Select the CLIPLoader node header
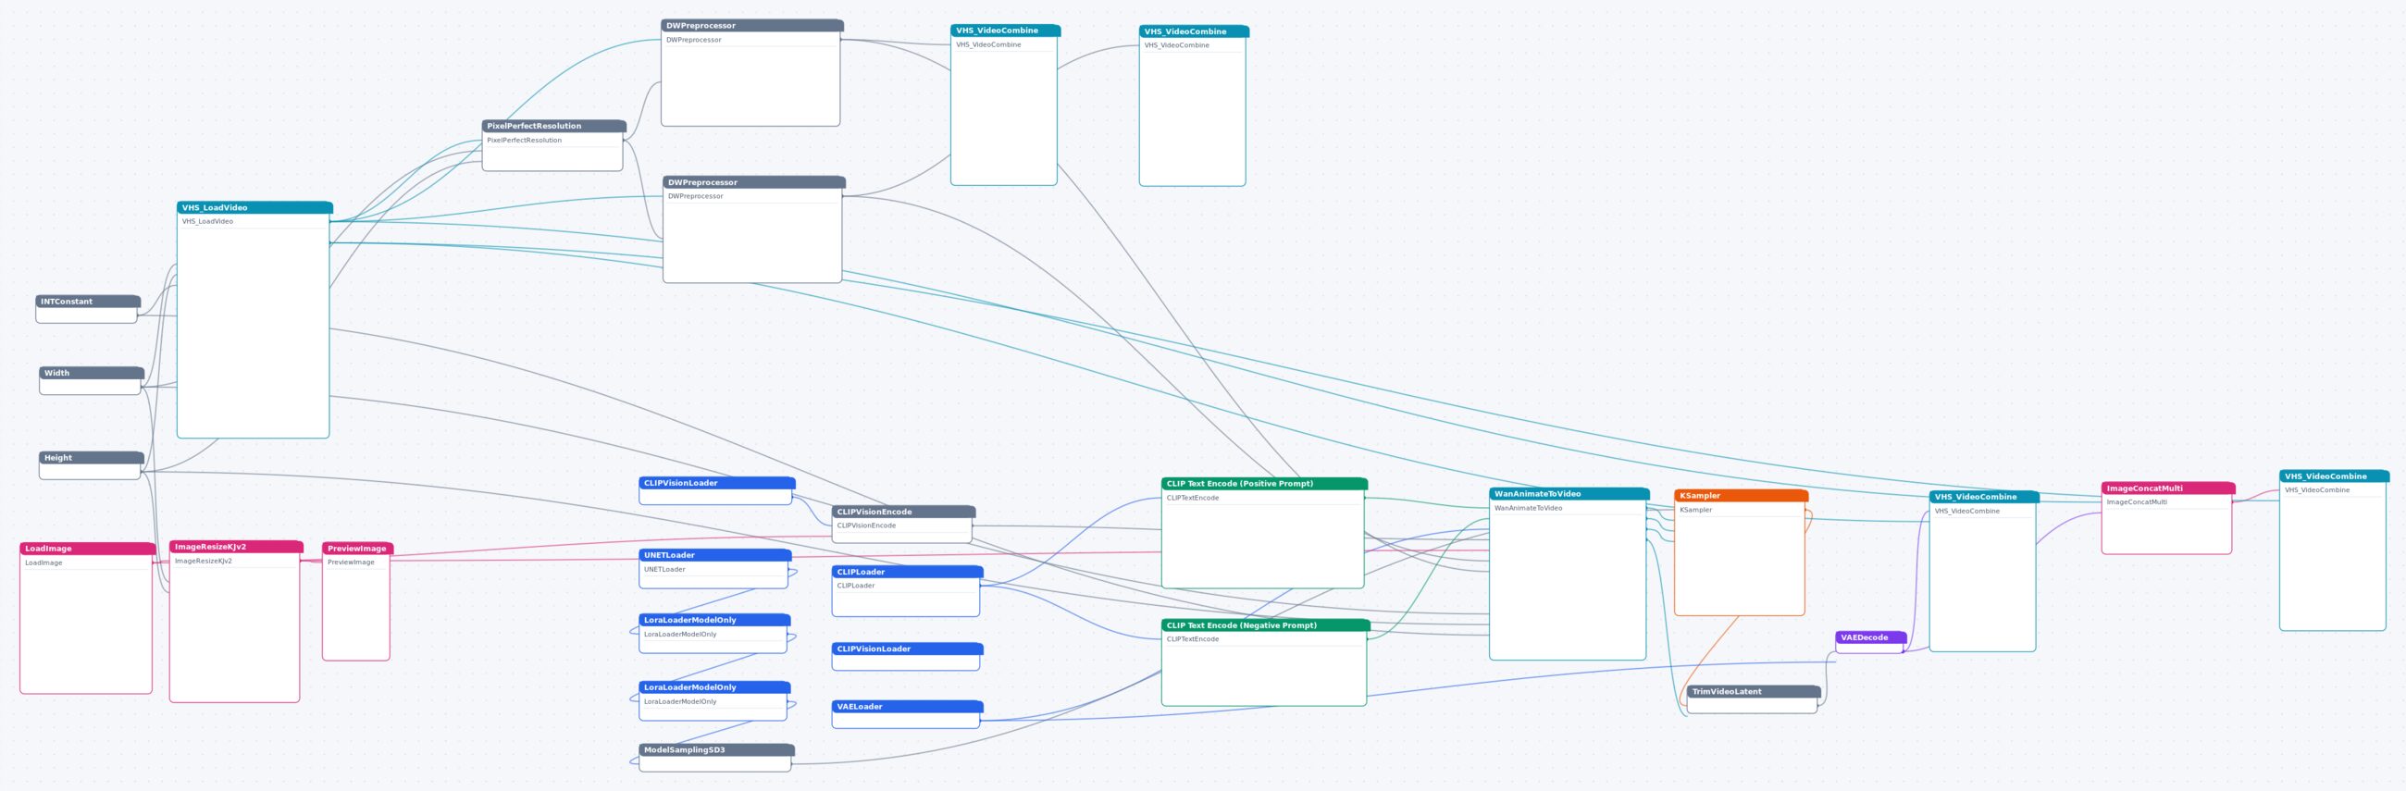2406x791 pixels. (907, 572)
